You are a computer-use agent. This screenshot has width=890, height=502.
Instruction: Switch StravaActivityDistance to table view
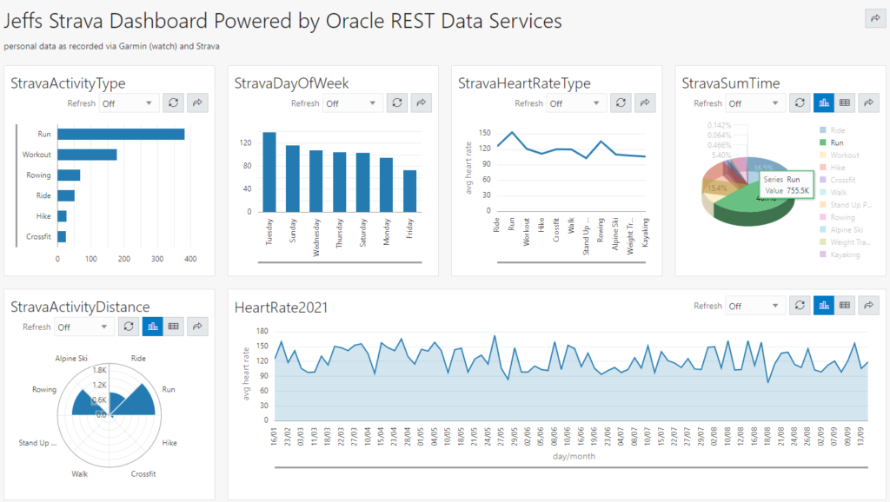[174, 327]
